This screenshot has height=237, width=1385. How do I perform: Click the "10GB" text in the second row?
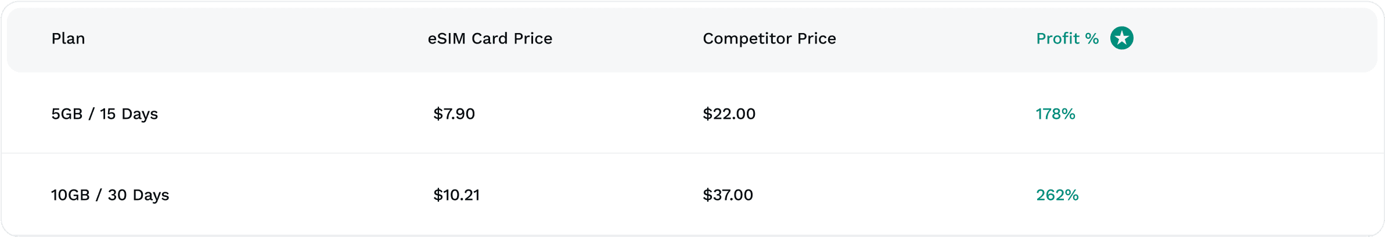(x=70, y=195)
